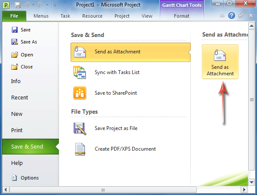Select Sync with Tasks List icon
Image resolution: width=257 pixels, height=195 pixels.
(x=80, y=72)
